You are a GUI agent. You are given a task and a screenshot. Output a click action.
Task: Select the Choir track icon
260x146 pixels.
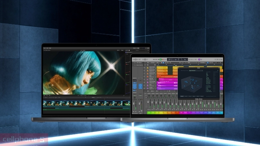(148, 77)
